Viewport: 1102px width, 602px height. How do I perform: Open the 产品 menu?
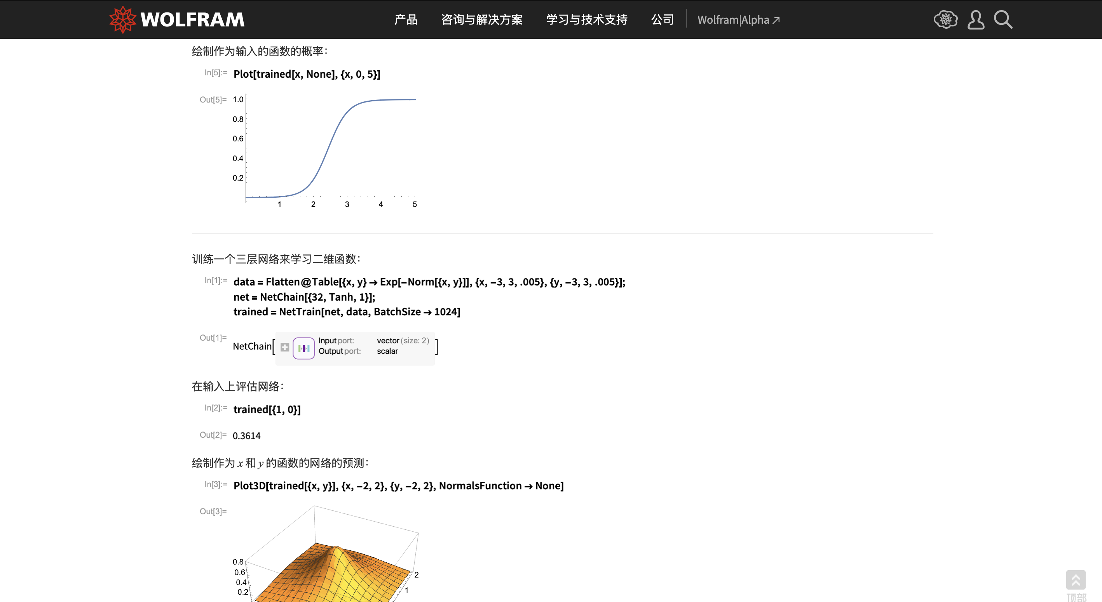406,20
